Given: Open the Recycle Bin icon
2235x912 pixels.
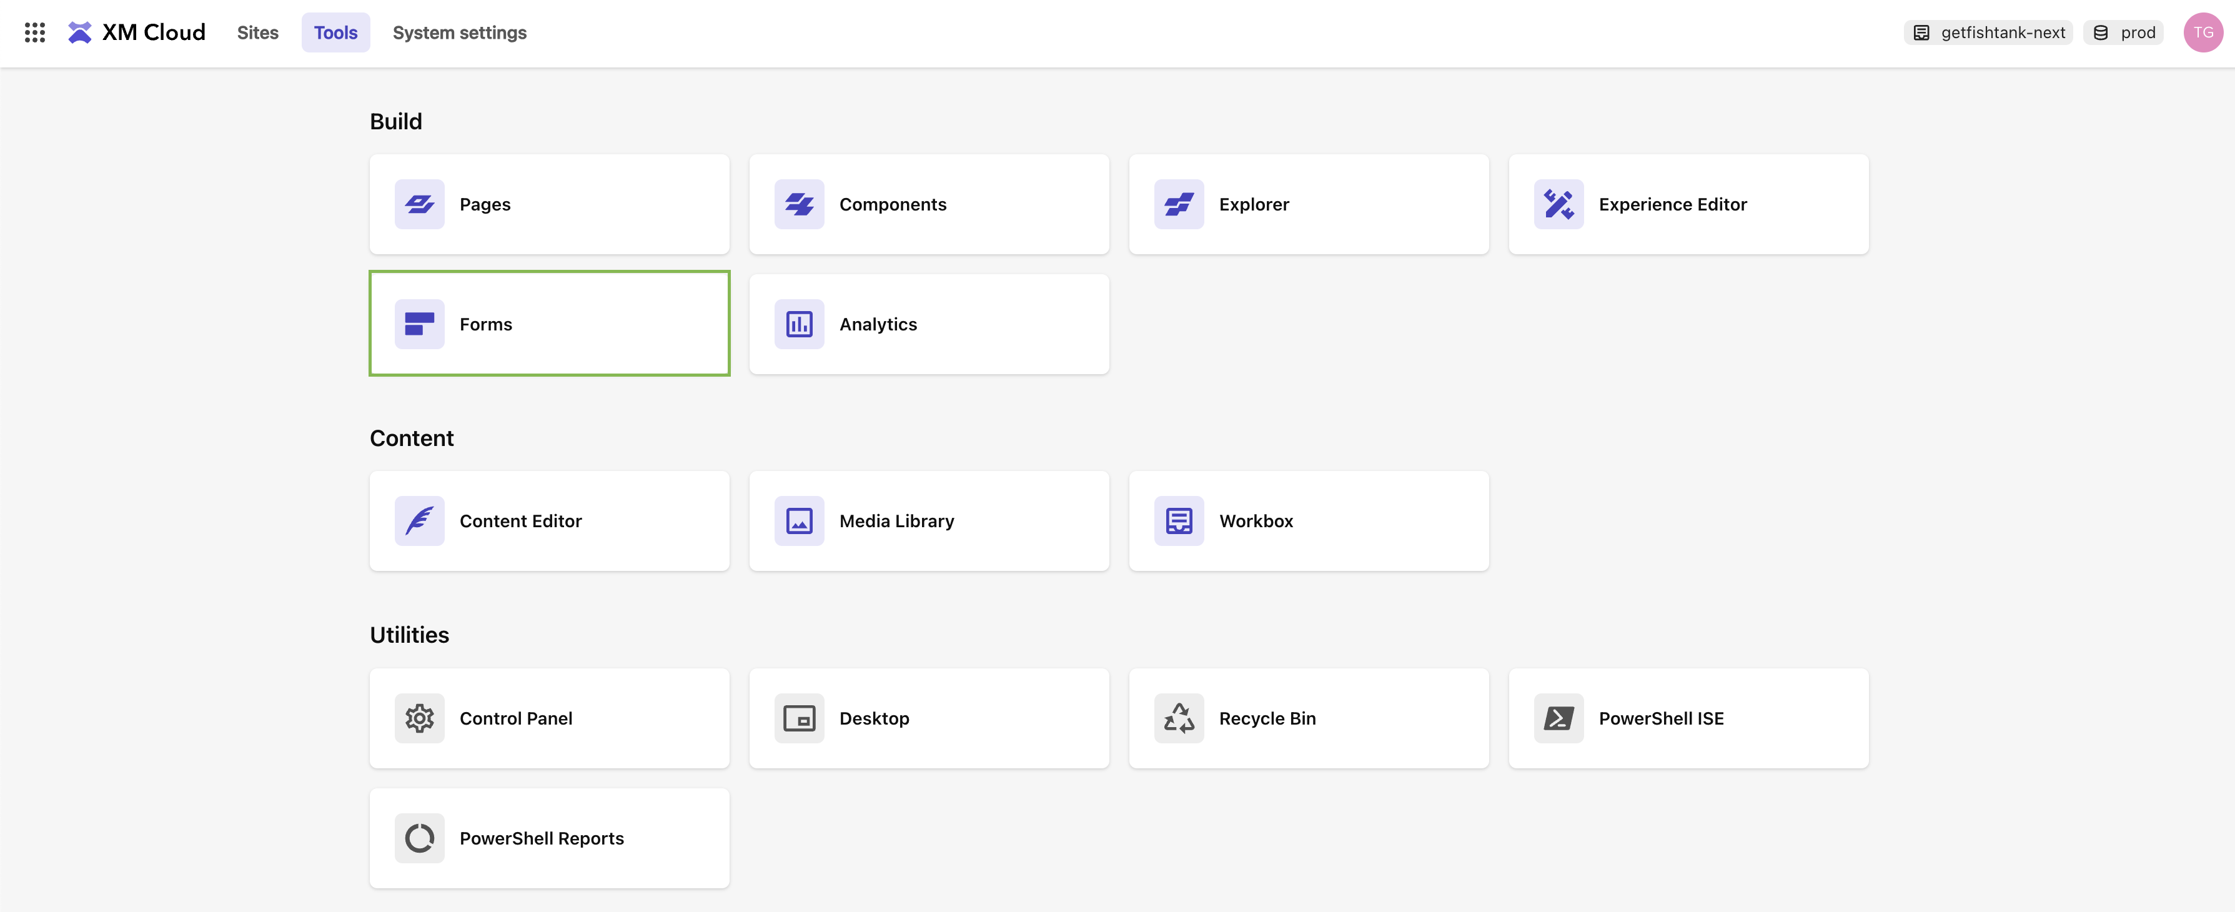Looking at the screenshot, I should 1178,718.
